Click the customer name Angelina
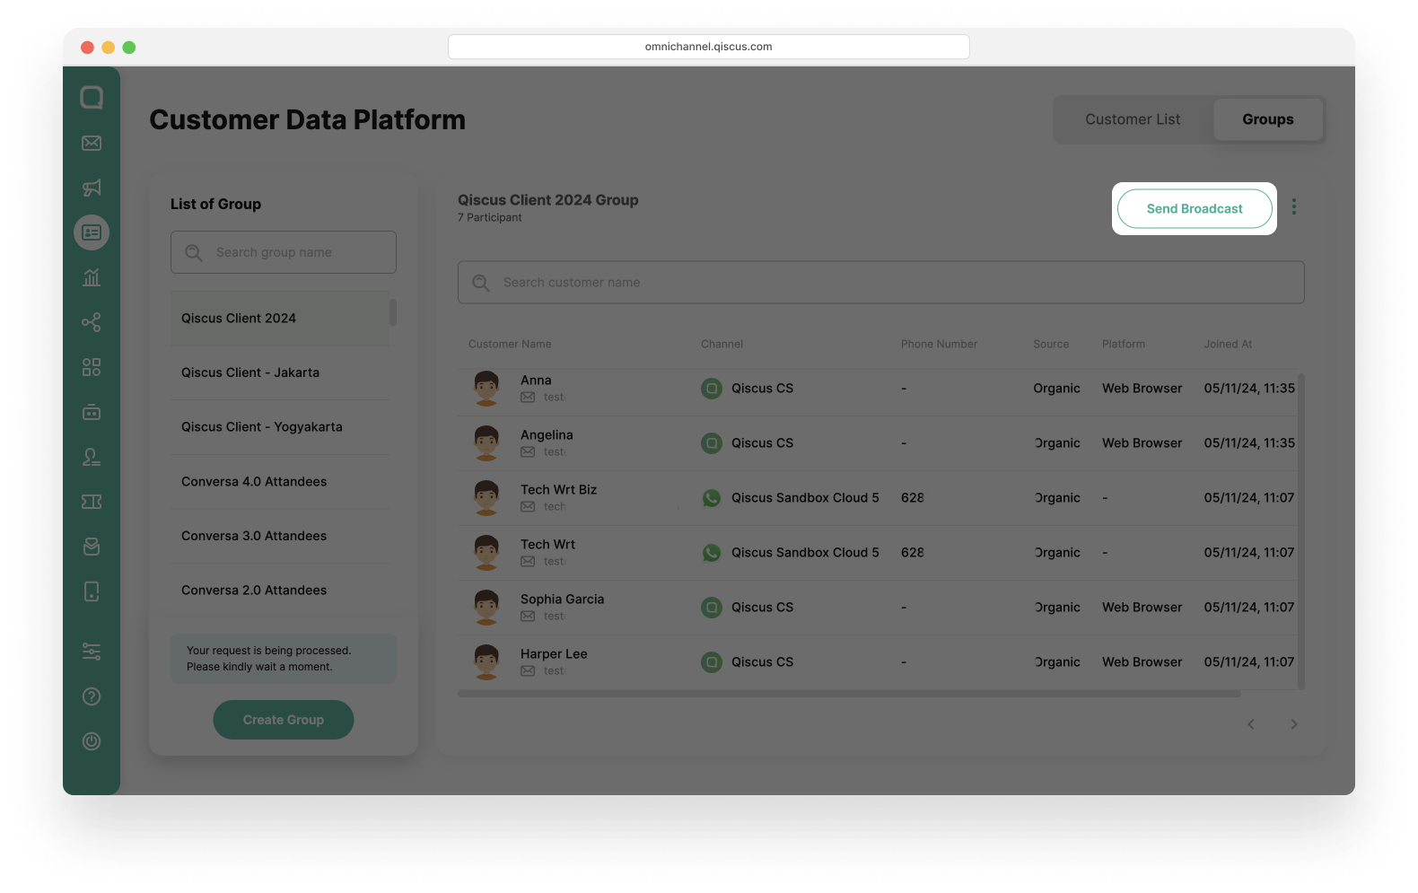Screen dimensions: 1418x893 tap(547, 435)
